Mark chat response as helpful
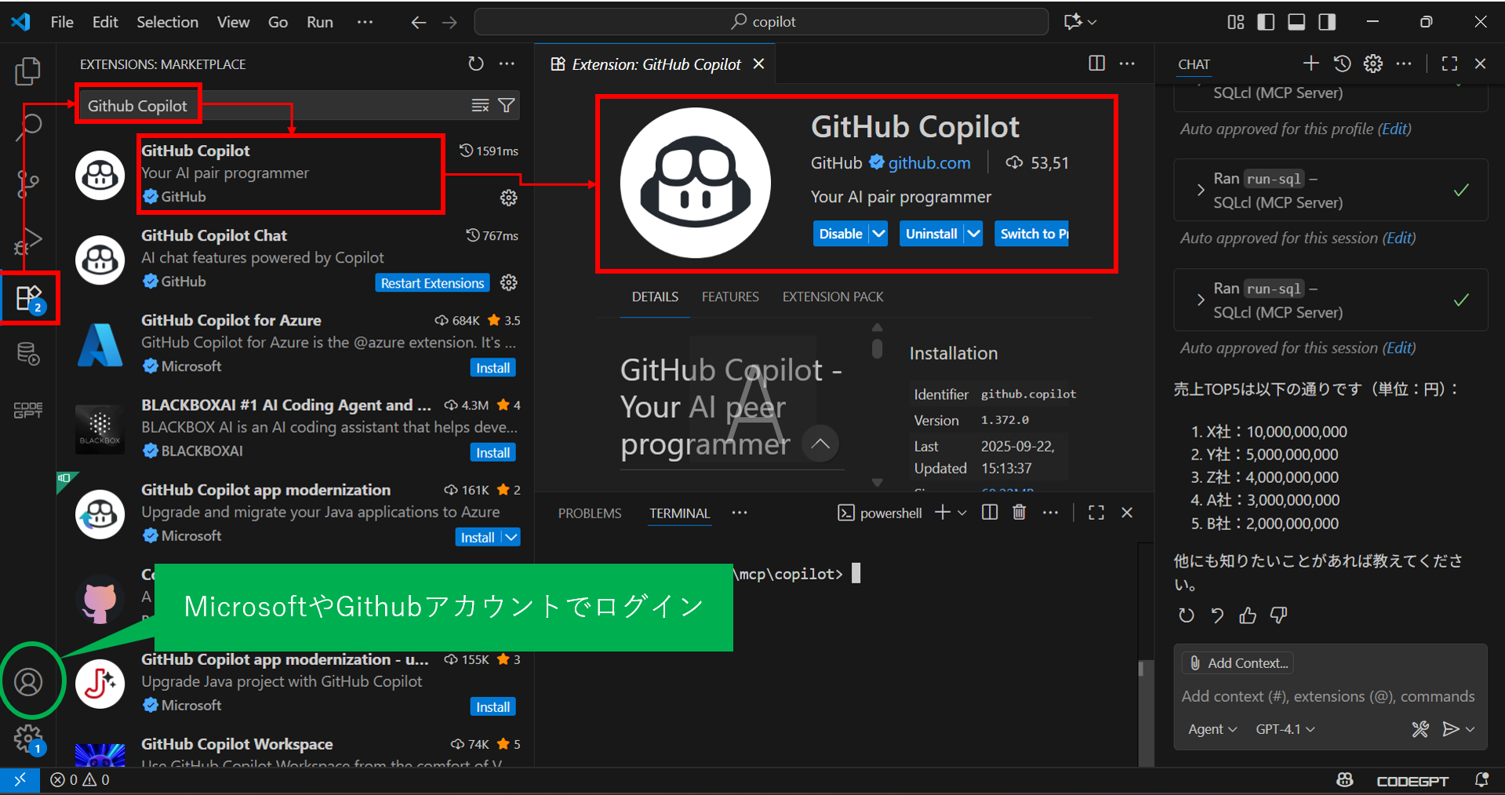 (1248, 615)
